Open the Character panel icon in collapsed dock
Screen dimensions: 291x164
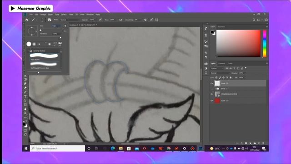click(206, 53)
